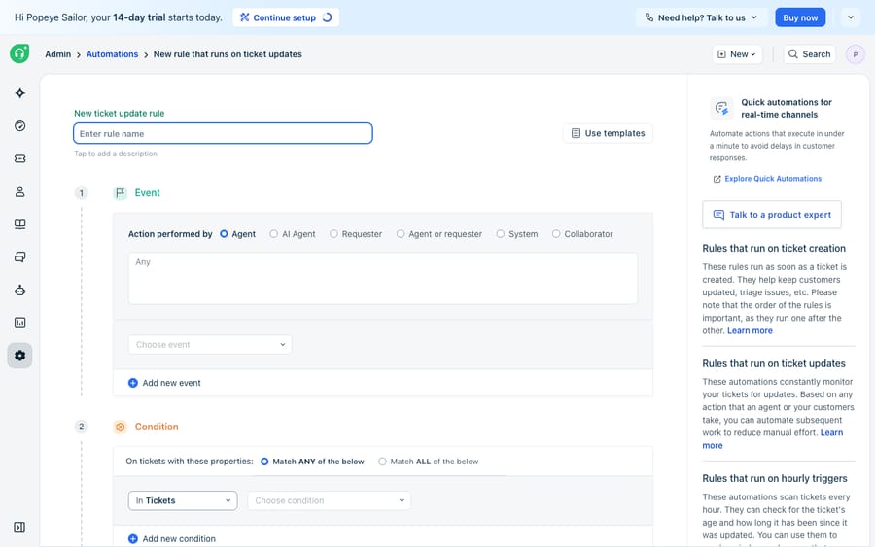
Task: Select the Agent radio button
Action: click(224, 234)
